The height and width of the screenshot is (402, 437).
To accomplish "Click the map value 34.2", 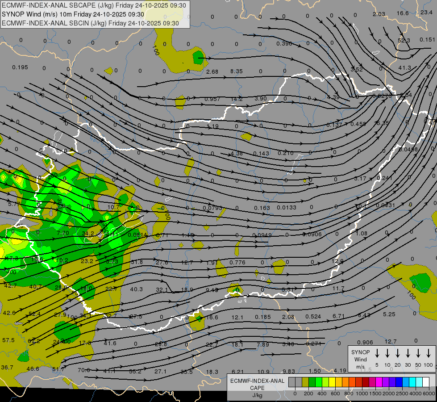I will click(x=88, y=234).
